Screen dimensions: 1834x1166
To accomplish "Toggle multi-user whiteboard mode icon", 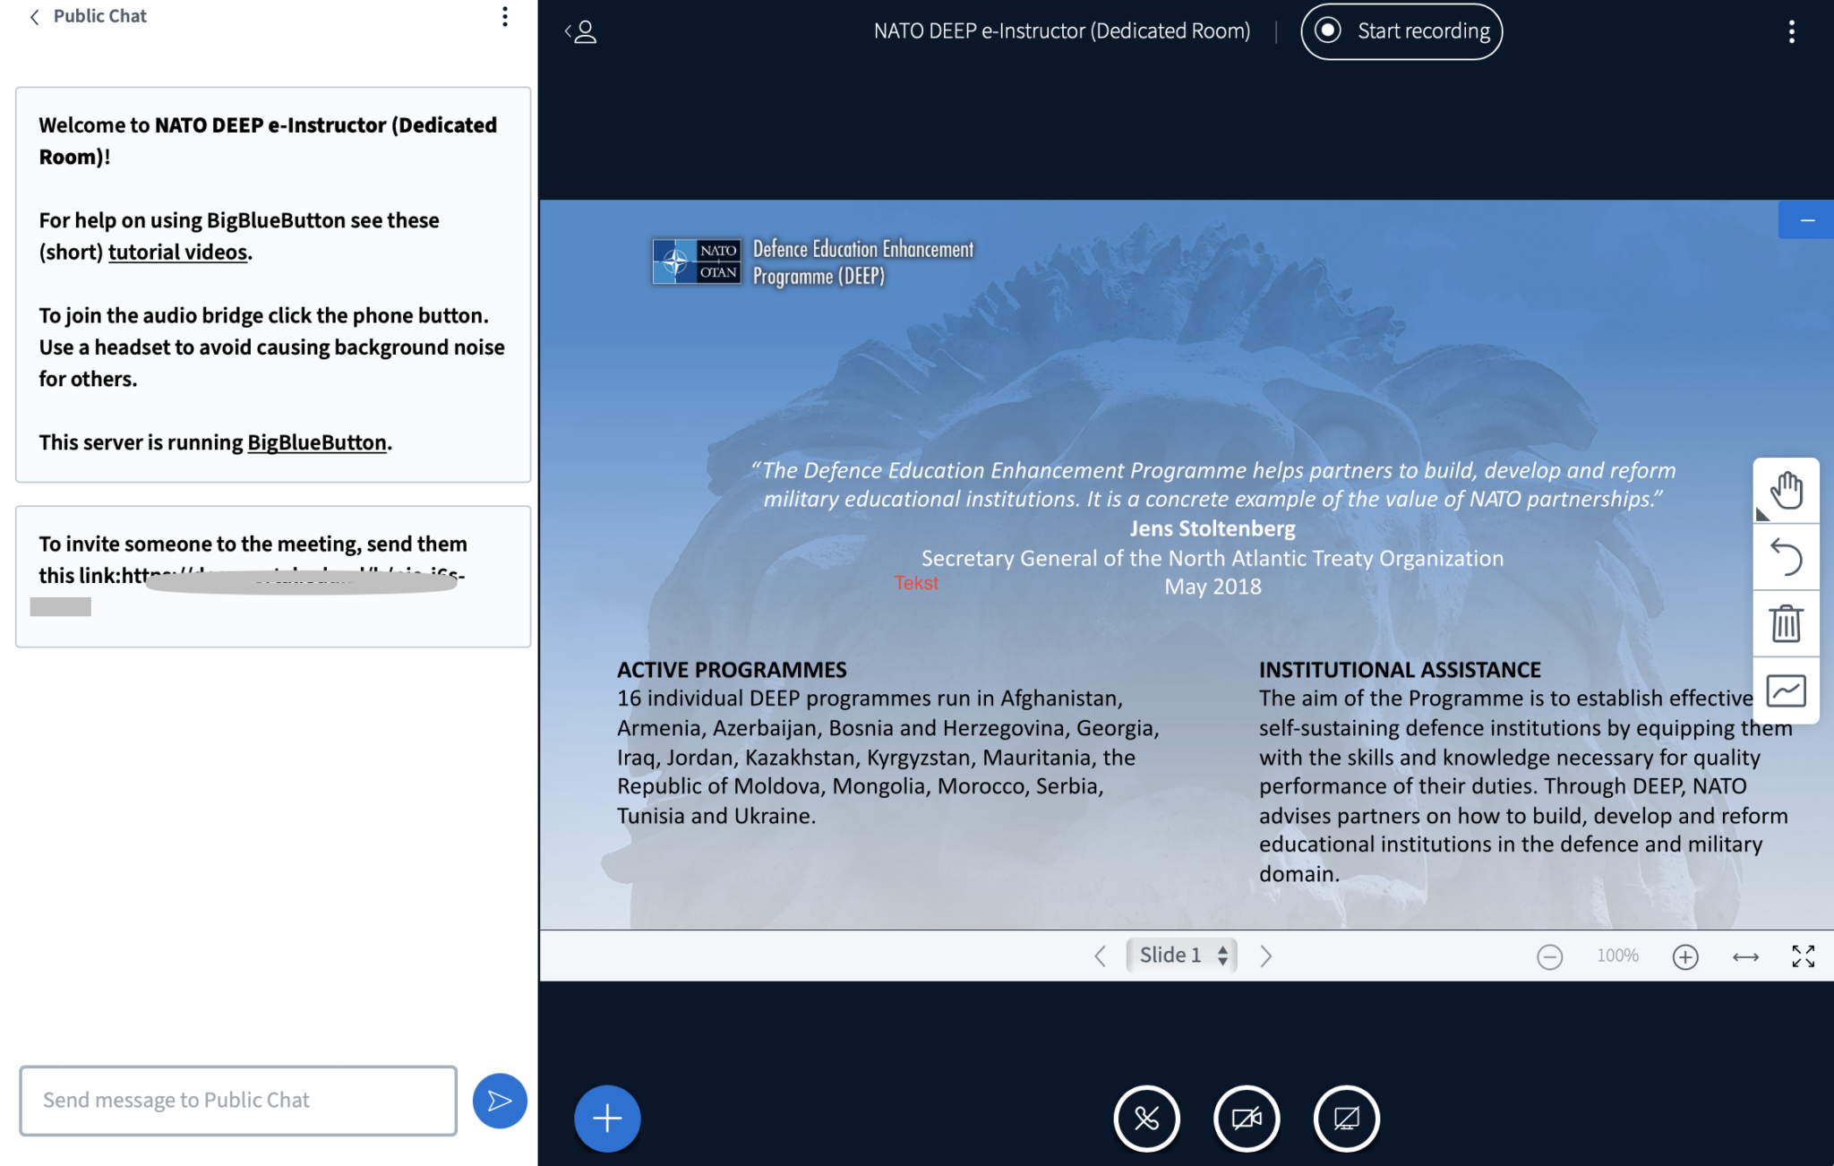I will (1786, 690).
